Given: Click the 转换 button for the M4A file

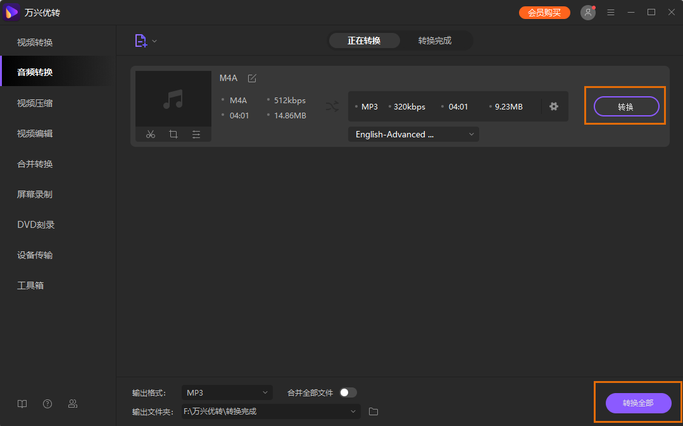Looking at the screenshot, I should [625, 106].
